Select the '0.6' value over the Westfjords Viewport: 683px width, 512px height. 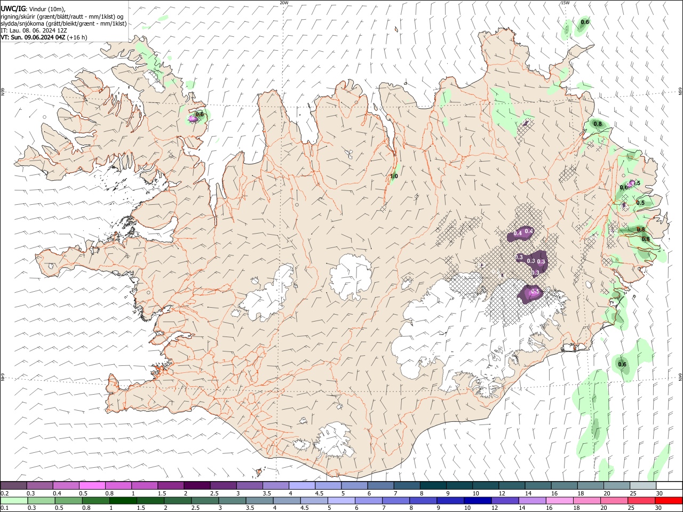(x=200, y=114)
